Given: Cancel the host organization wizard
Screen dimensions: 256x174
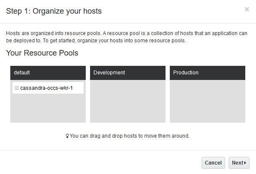Looking at the screenshot, I should pos(213,163).
